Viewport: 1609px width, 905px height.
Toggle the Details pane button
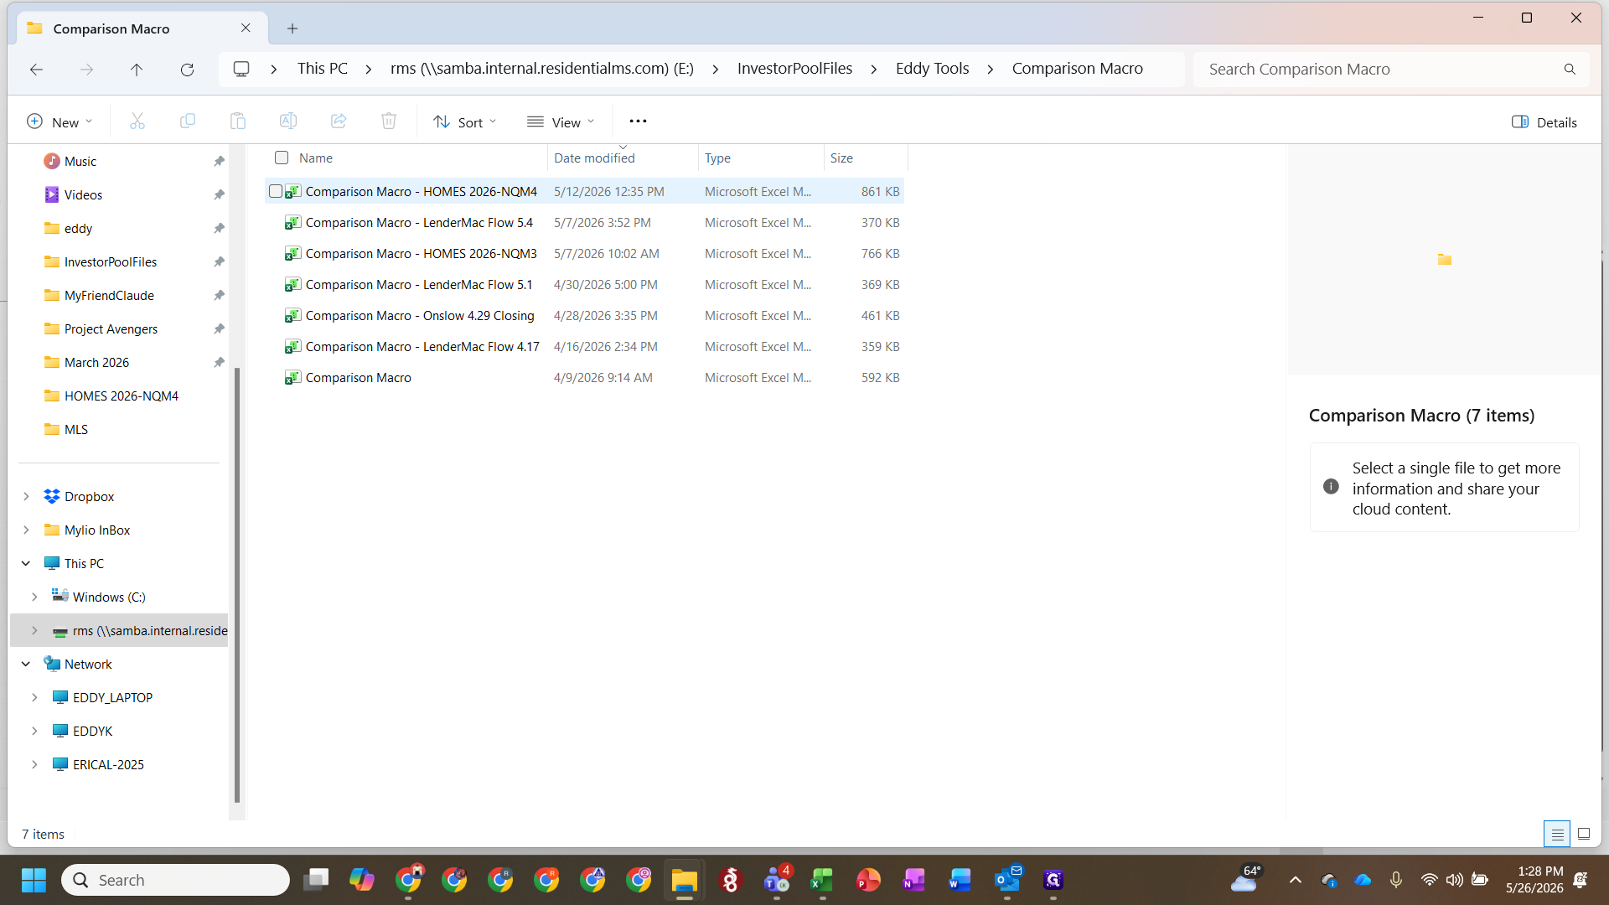click(1544, 122)
